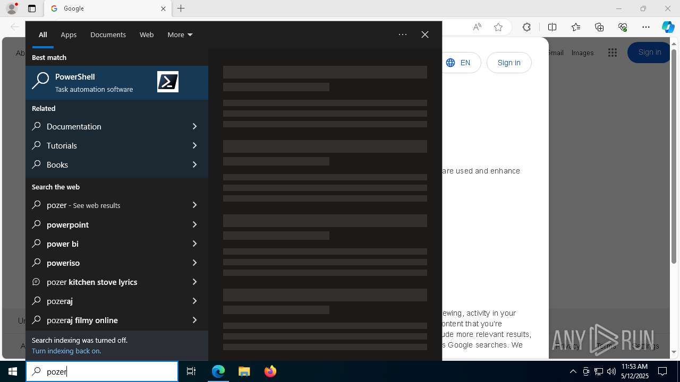Image resolution: width=680 pixels, height=382 pixels.
Task: Click the blue Google Sign in button
Action: (649, 52)
